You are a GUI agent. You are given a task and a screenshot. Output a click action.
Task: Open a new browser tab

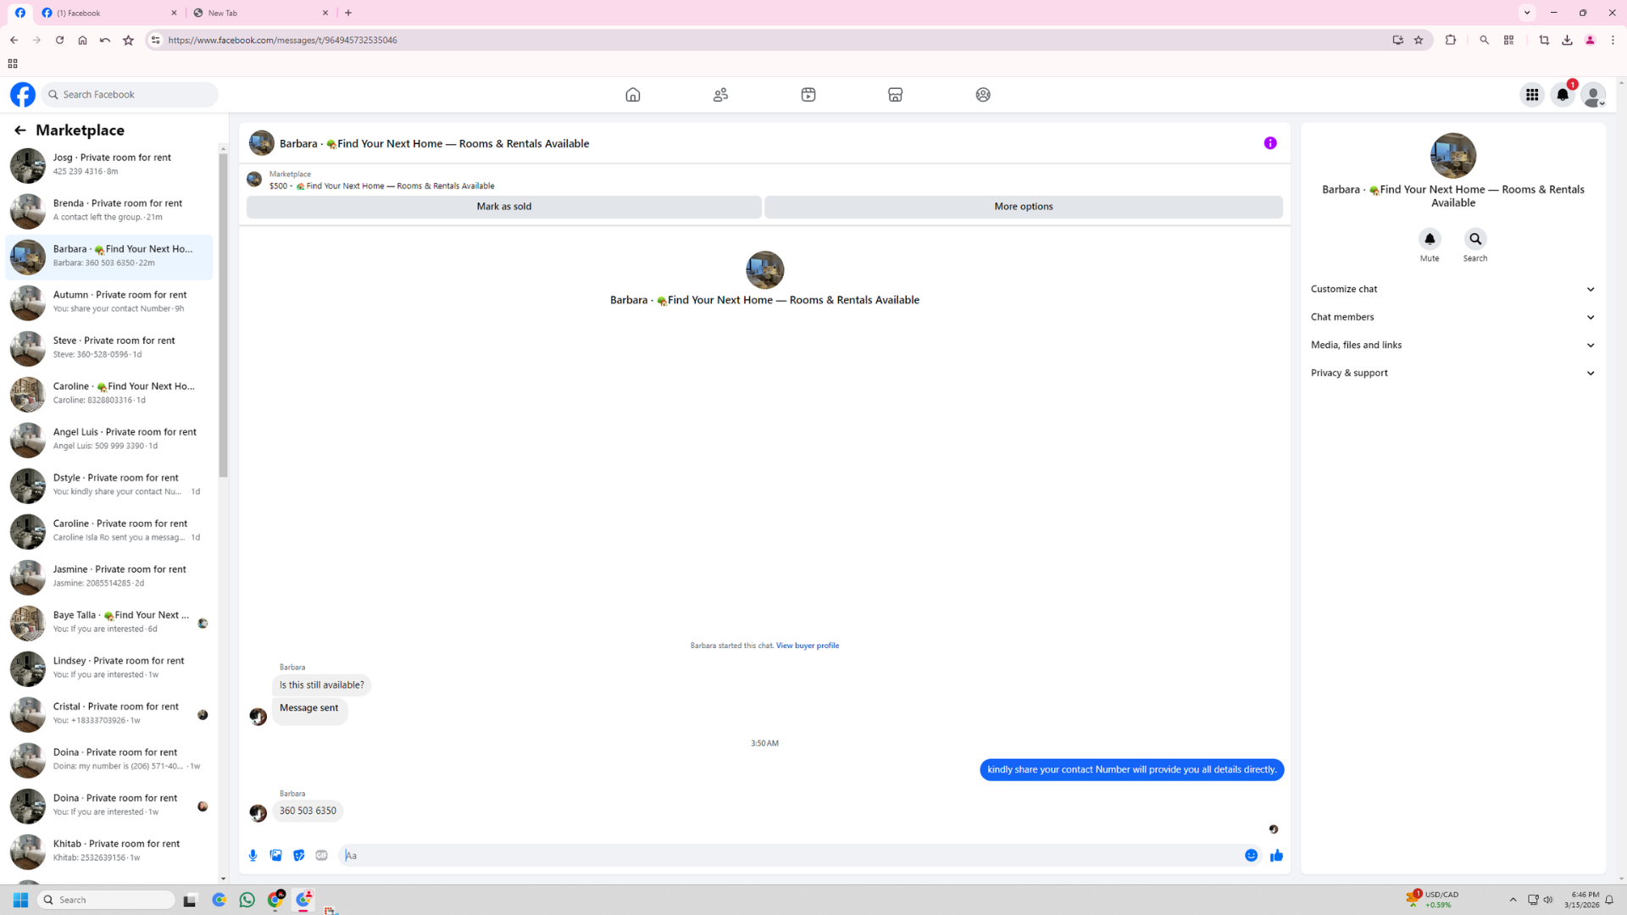[x=348, y=13]
